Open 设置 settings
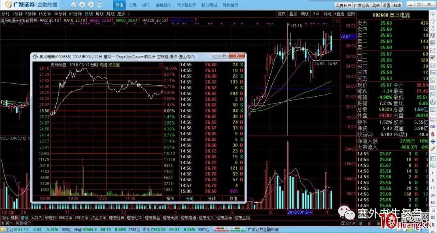Screen dimensions: 437x233 coord(386,5)
